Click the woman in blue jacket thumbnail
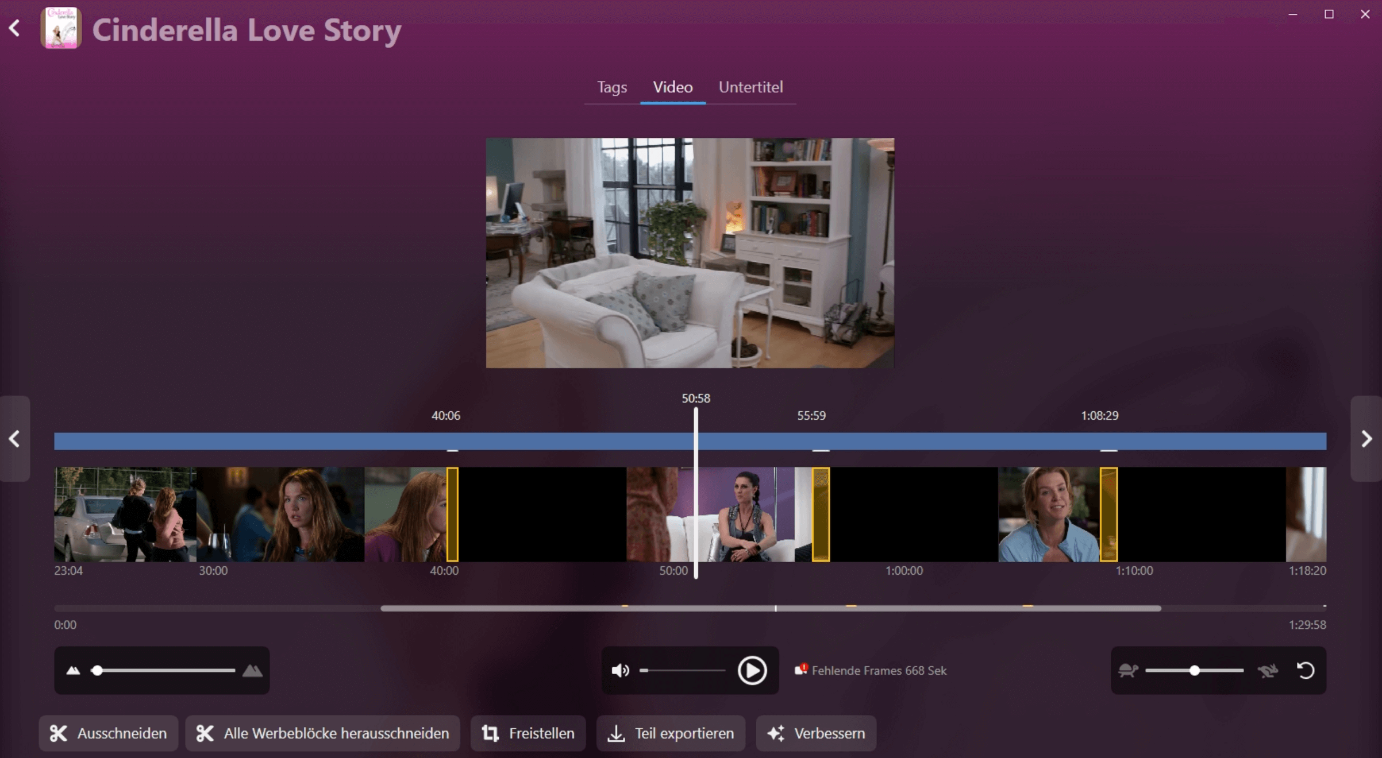 point(1049,514)
